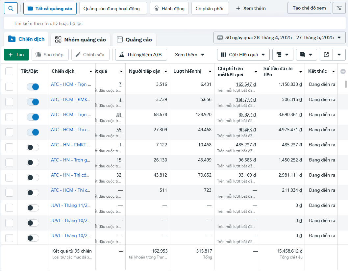The width and height of the screenshot is (348, 271).
Task: Open the Hành động view tab
Action: pos(169,9)
